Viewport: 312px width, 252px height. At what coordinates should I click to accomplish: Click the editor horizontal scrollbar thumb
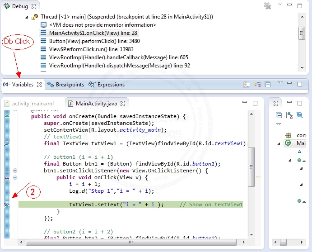[x=131, y=242]
